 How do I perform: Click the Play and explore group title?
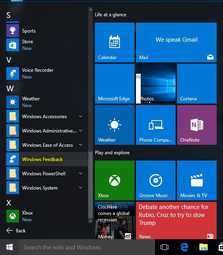click(112, 153)
